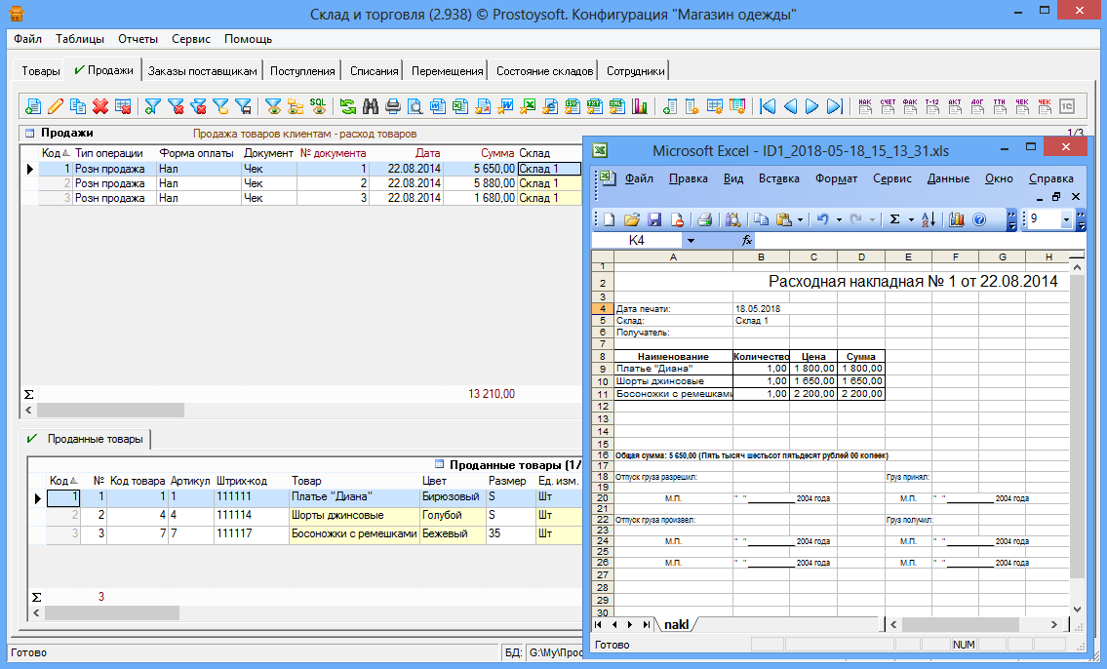Click the insert function fx button
This screenshot has width=1107, height=669.
pos(746,241)
